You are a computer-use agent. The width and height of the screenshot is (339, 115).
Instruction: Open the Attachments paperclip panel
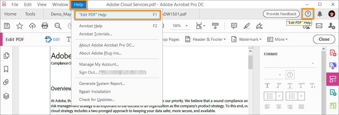(6, 83)
